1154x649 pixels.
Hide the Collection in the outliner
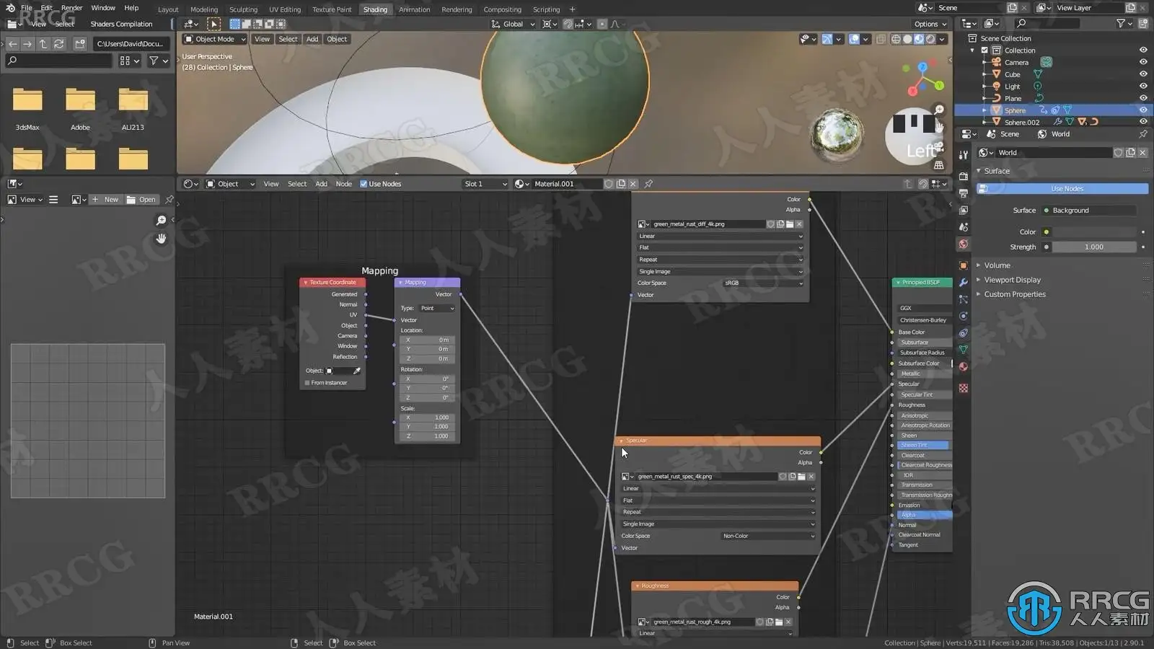click(x=1143, y=50)
